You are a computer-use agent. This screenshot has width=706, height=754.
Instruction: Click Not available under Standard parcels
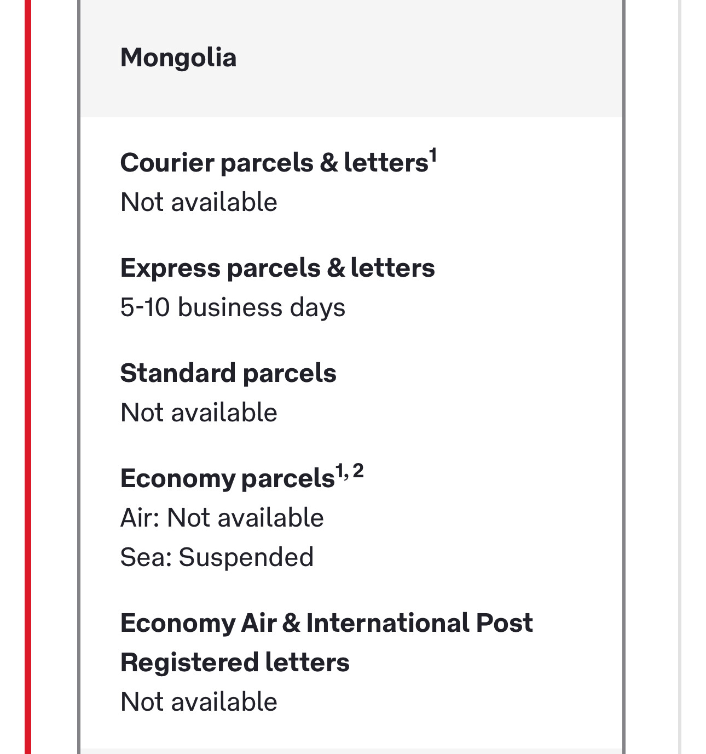199,413
